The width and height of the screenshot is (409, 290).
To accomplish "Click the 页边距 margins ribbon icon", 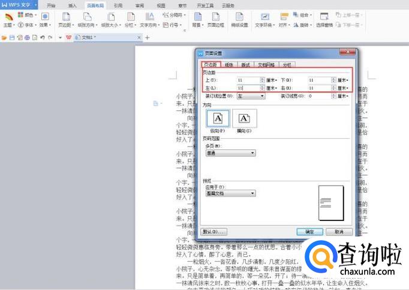I will [66, 17].
